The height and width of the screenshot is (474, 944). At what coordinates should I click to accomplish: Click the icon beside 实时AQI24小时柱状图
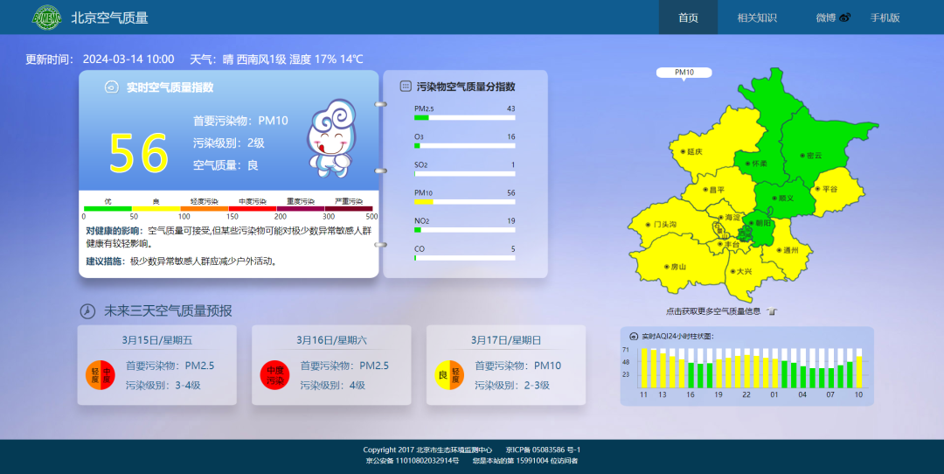click(x=633, y=336)
